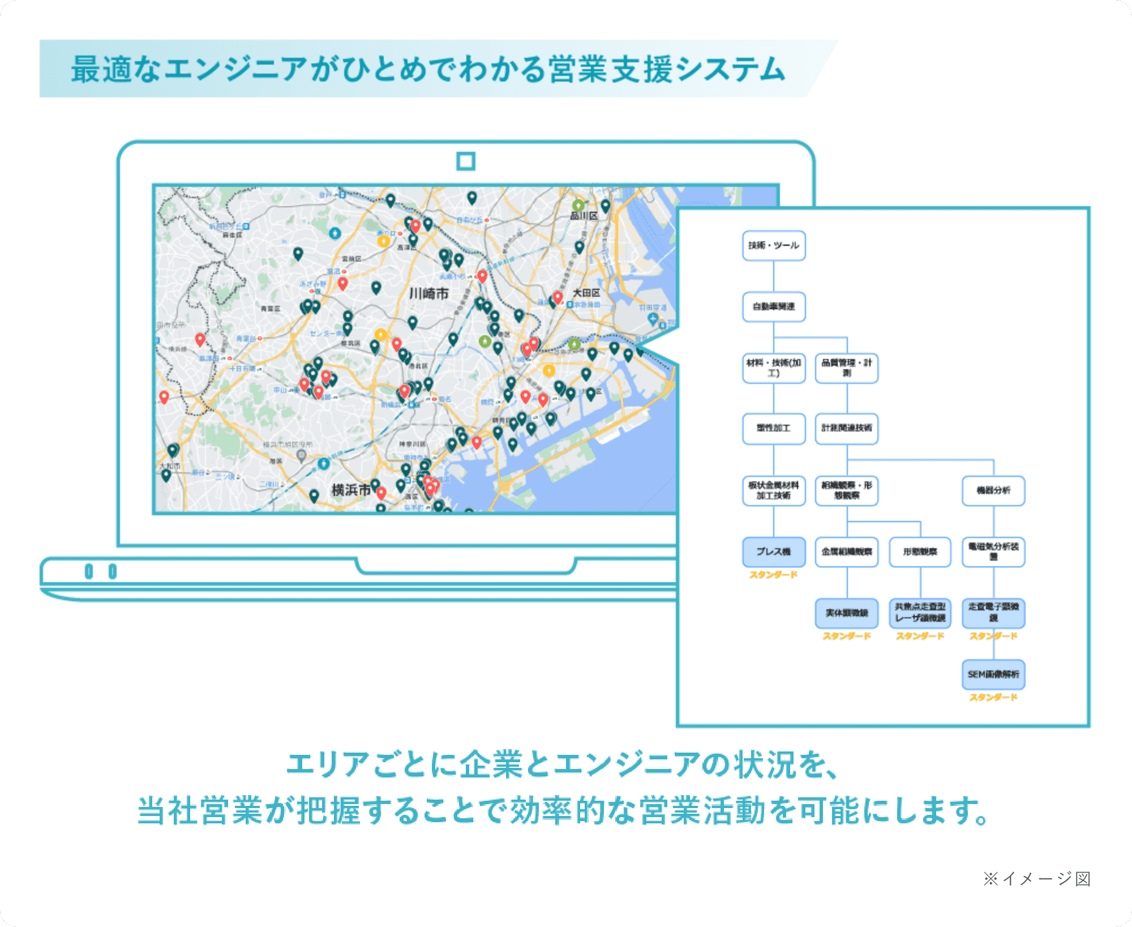Click the highlighted プレス機 node

point(773,552)
